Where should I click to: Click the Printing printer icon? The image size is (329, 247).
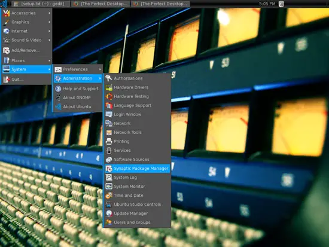[109, 142]
